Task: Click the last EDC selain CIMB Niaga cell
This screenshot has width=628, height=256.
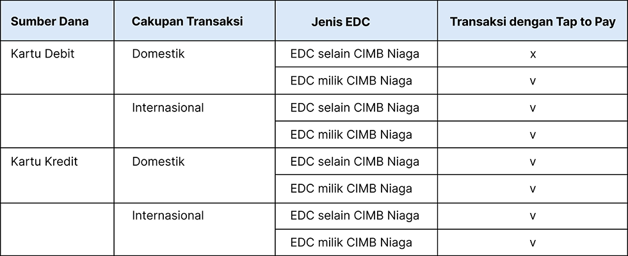Action: point(355,216)
